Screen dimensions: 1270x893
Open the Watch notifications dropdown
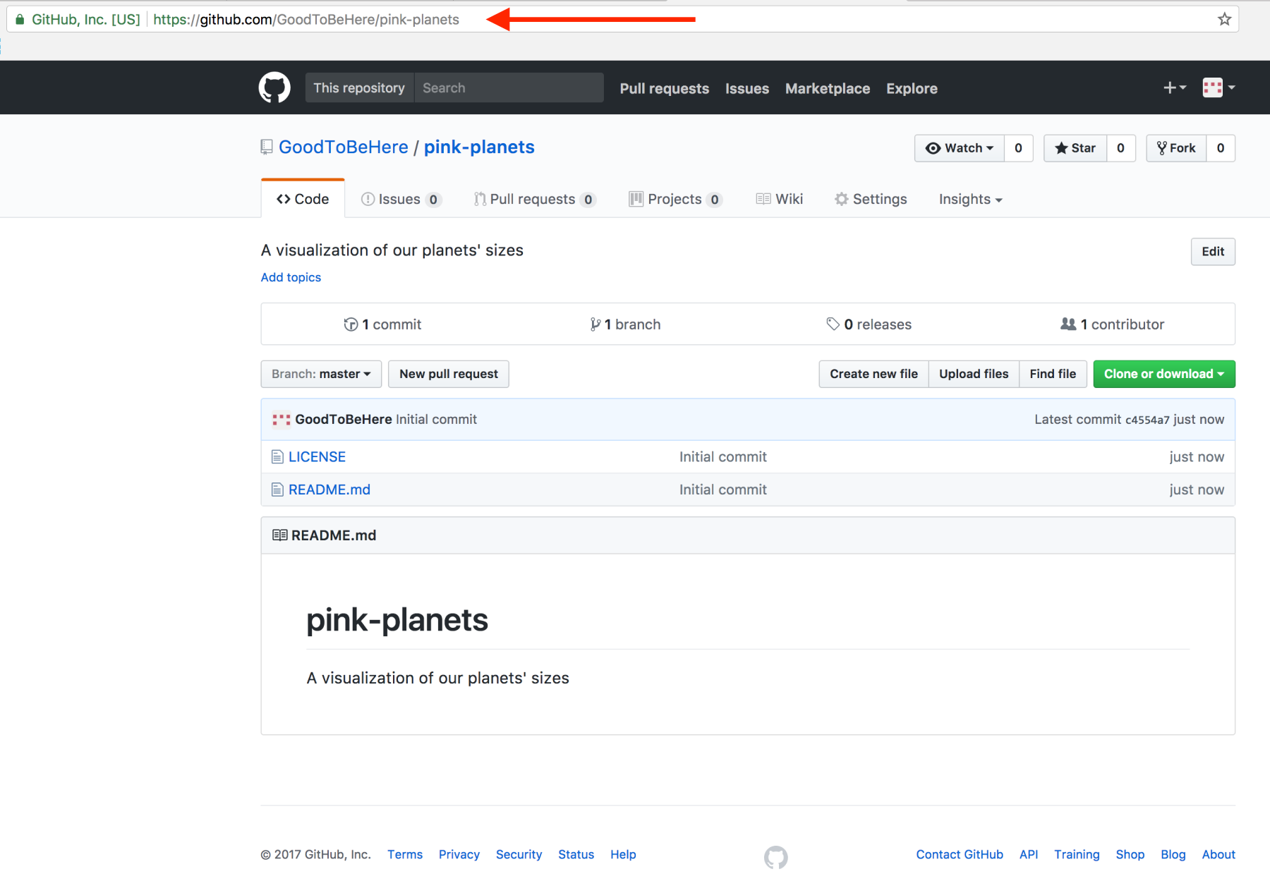click(x=960, y=148)
